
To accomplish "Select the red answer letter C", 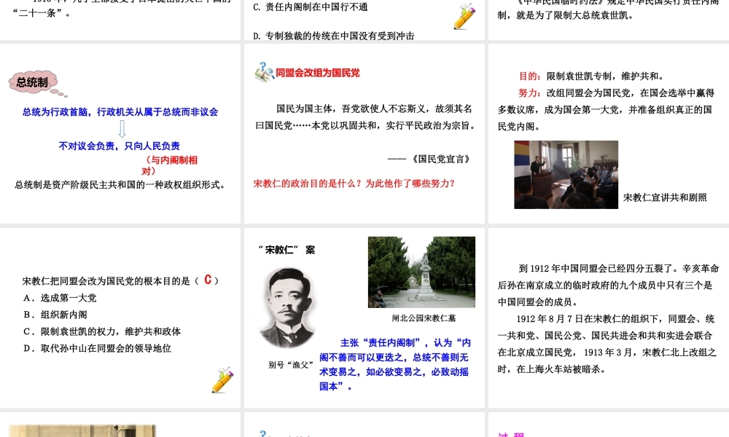I will click(208, 280).
